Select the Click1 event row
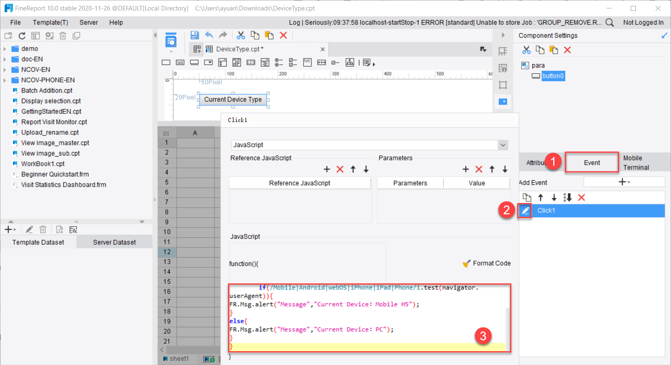 (592, 211)
